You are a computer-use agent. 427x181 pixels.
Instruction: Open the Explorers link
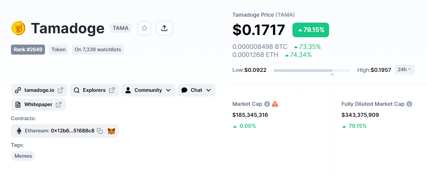pyautogui.click(x=94, y=90)
